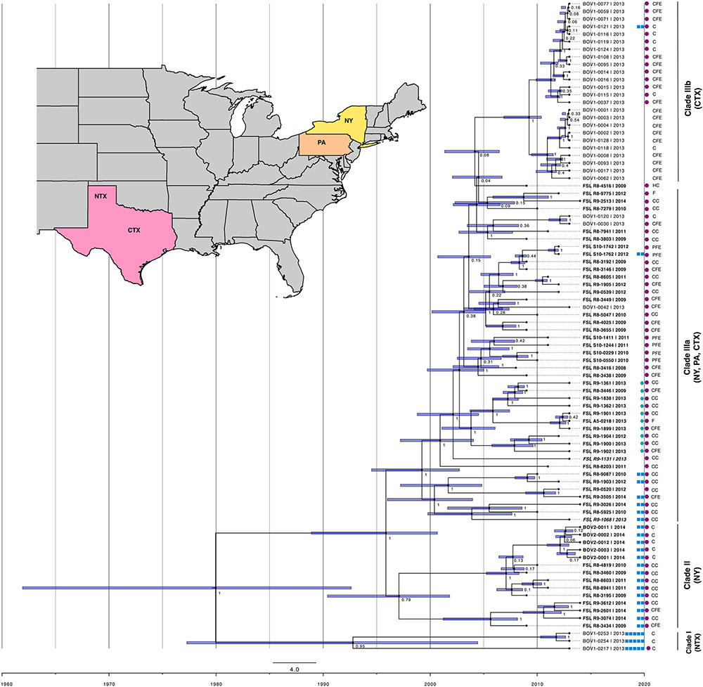Click tip label FSL R8-9775 | 2012
The width and height of the screenshot is (703, 687).
pos(603,193)
